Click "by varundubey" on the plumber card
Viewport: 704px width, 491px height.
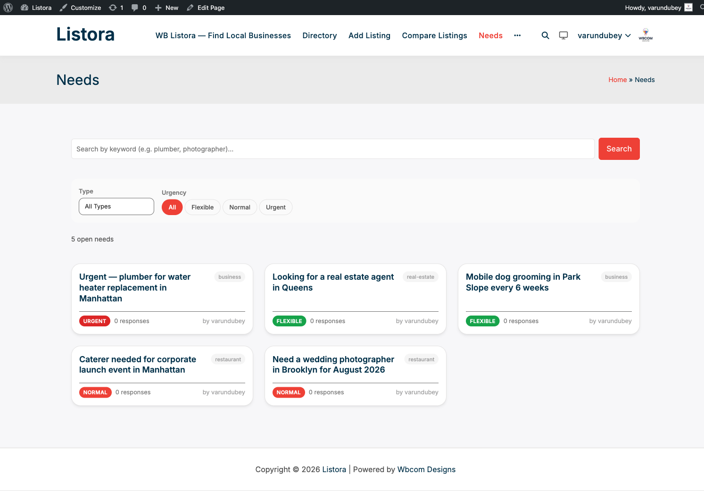(x=224, y=321)
